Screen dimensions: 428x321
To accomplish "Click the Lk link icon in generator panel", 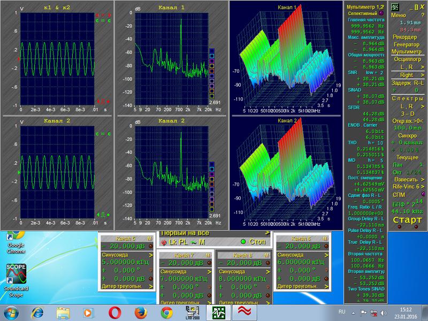I will [x=173, y=242].
